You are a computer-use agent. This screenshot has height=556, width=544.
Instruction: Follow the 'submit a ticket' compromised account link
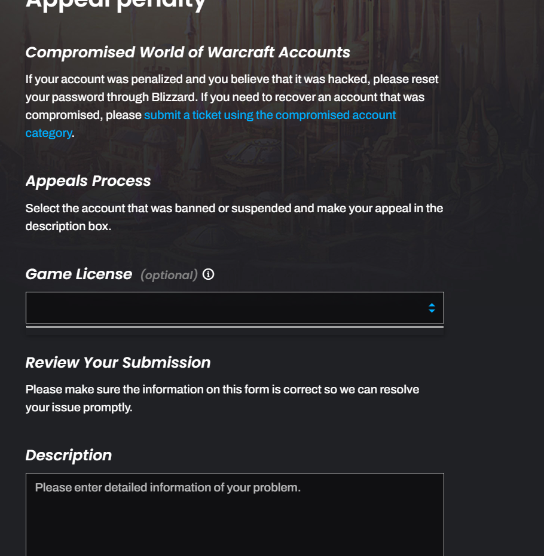click(270, 115)
